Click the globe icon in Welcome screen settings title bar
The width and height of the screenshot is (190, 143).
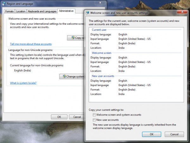click(x=87, y=13)
